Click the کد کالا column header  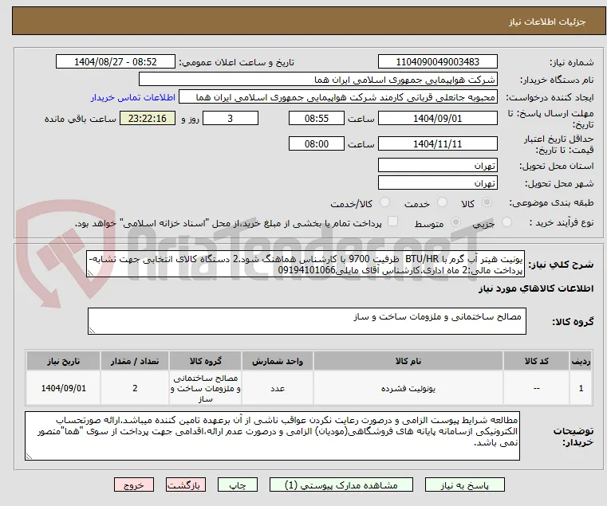coord(537,361)
